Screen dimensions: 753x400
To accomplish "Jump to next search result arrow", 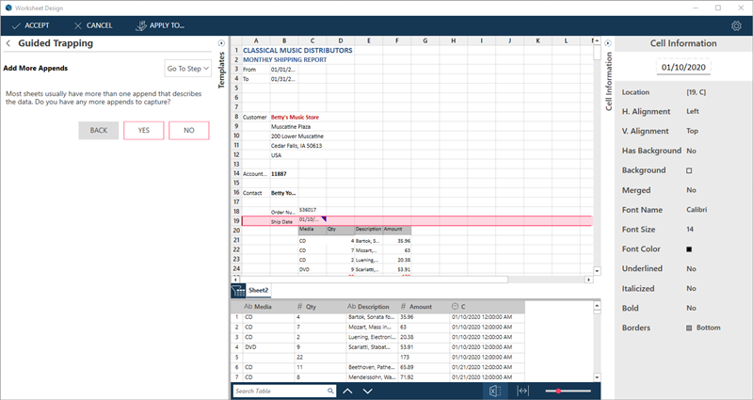I will pos(368,391).
